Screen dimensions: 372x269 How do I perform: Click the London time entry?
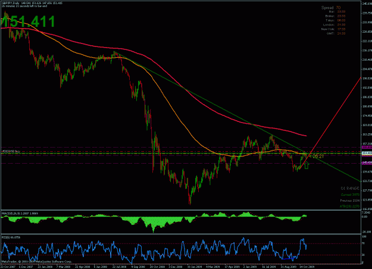(334, 24)
